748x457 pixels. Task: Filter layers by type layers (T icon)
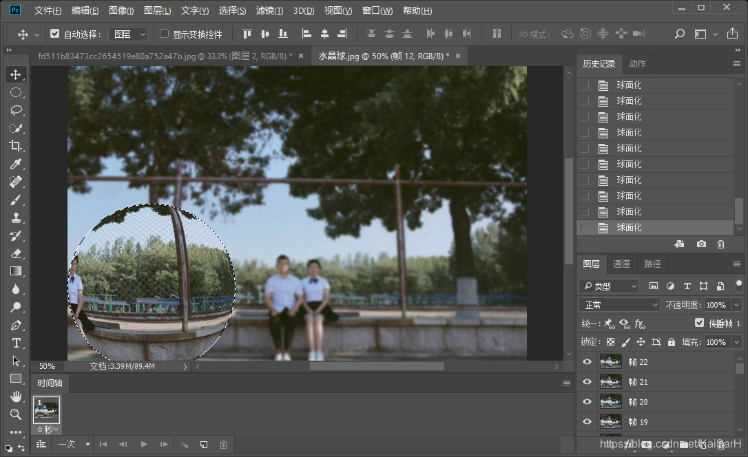[x=687, y=286]
